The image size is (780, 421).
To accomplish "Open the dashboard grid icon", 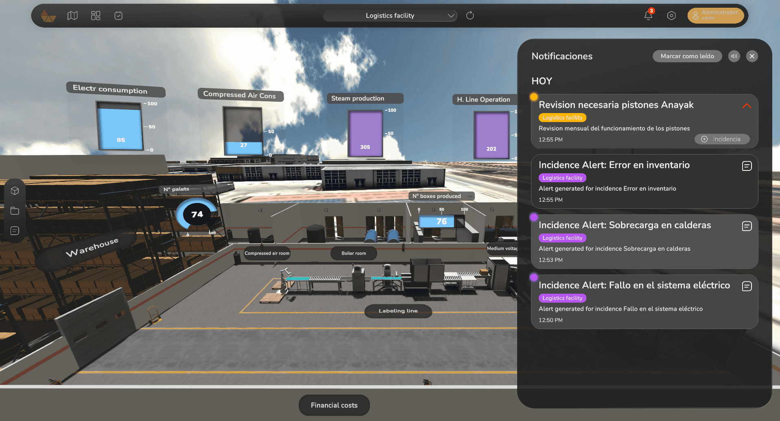I will [x=96, y=16].
